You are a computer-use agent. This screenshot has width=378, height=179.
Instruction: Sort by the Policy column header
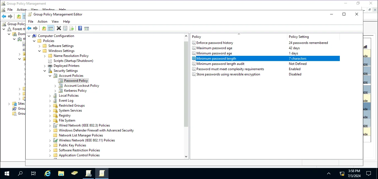239,37
